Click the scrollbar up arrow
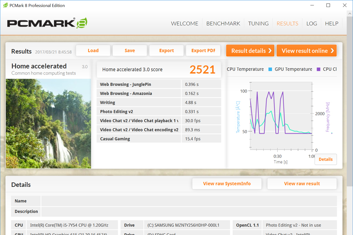The image size is (353, 235). click(349, 13)
